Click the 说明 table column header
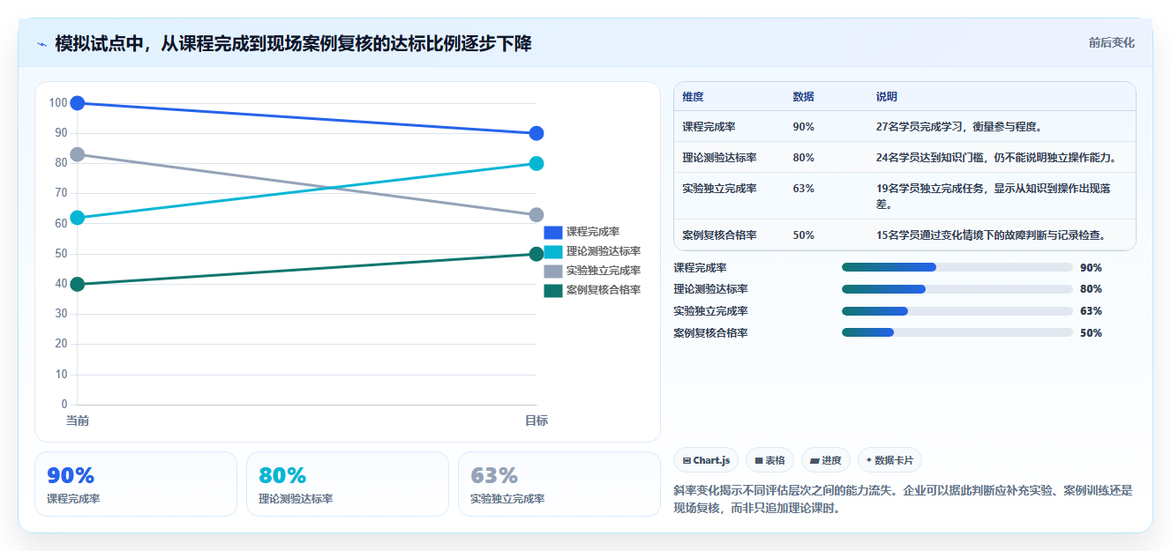The image size is (1171, 551). (887, 97)
